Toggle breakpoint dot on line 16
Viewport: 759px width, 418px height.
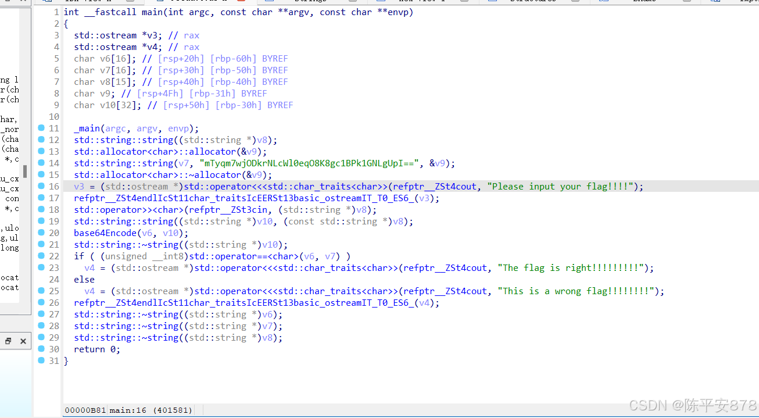(41, 186)
